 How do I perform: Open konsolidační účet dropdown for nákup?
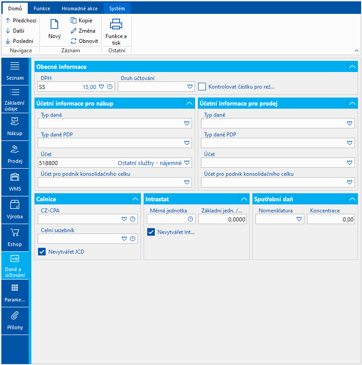click(x=187, y=182)
